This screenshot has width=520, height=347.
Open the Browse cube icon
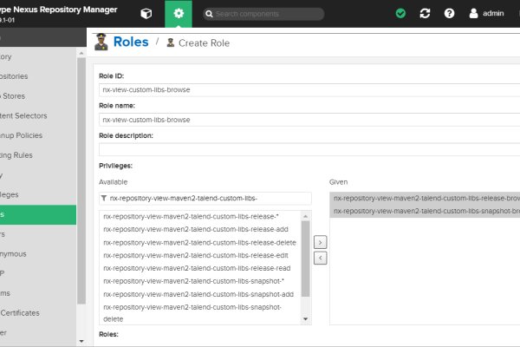pos(146,14)
